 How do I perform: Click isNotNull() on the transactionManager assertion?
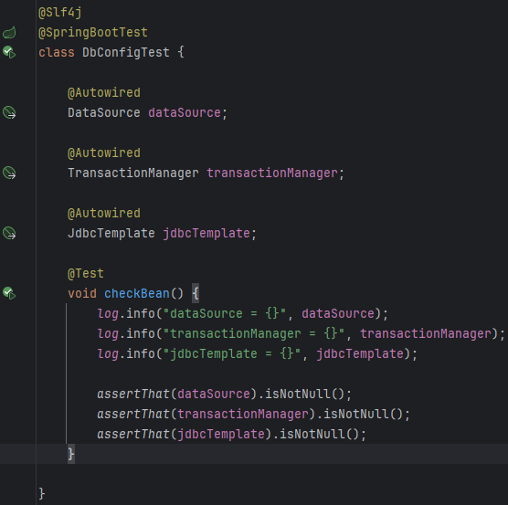pyautogui.click(x=363, y=414)
